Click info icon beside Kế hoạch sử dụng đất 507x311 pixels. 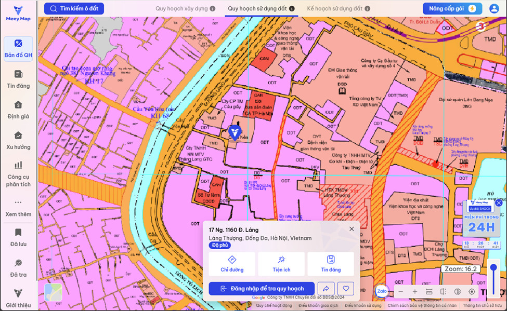pos(368,9)
